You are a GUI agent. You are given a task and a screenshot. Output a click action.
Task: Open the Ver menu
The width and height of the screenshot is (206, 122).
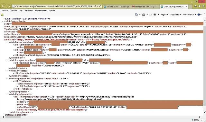(x=21, y=11)
